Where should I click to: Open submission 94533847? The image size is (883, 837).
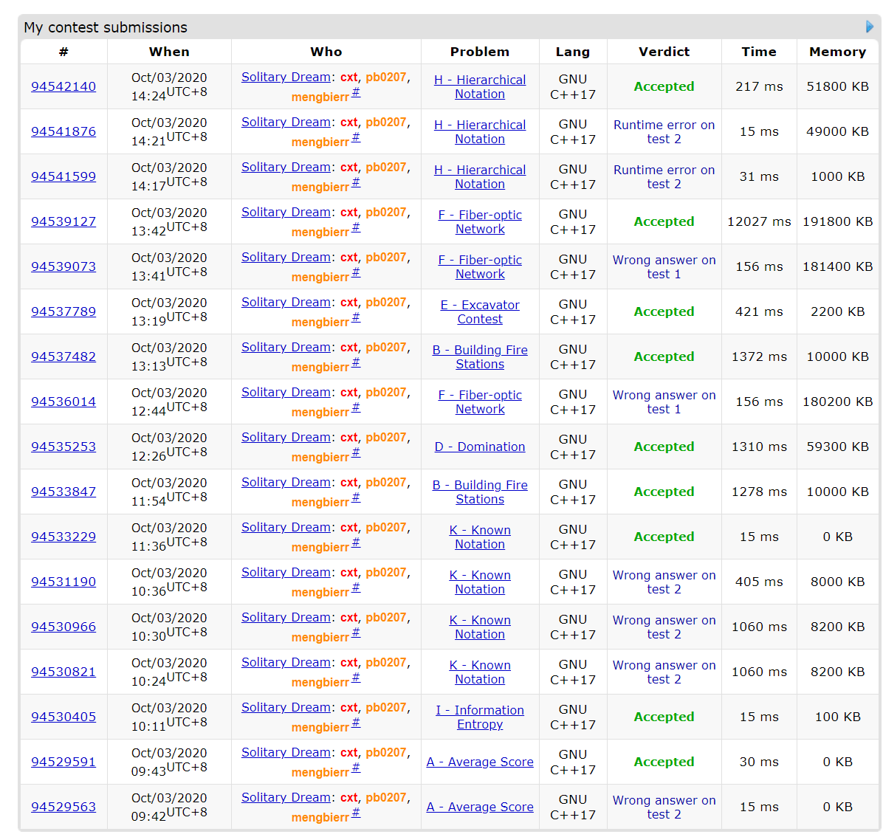click(63, 492)
